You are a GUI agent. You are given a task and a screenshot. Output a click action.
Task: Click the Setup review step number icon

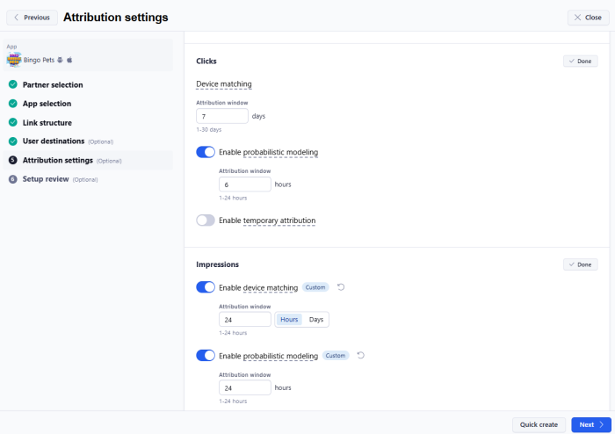coord(13,179)
